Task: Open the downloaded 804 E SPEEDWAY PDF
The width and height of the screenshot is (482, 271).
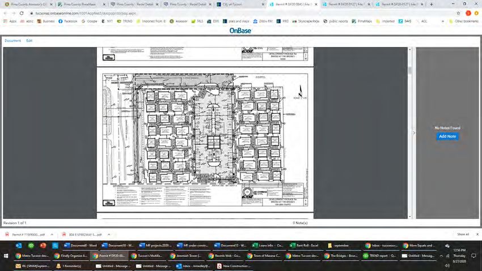Action: (x=82, y=235)
